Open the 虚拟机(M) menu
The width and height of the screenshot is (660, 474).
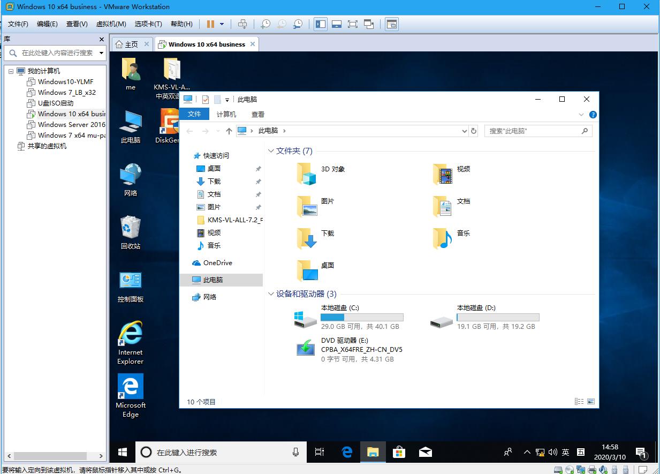pos(110,24)
